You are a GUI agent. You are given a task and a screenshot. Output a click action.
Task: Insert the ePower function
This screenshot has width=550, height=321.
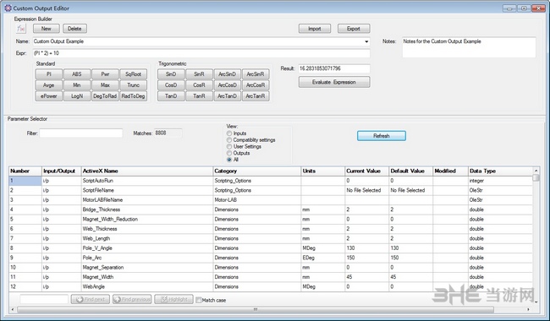point(49,96)
